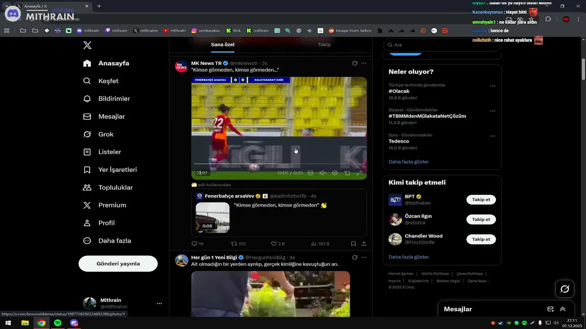Open more options for #TBMMdenMülakataNetÇözüm trend
Image resolution: width=586 pixels, height=329 pixels.
493,111
